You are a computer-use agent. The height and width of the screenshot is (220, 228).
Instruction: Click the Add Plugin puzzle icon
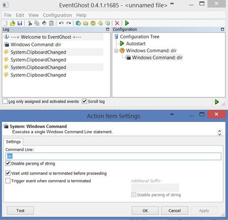click(x=78, y=23)
